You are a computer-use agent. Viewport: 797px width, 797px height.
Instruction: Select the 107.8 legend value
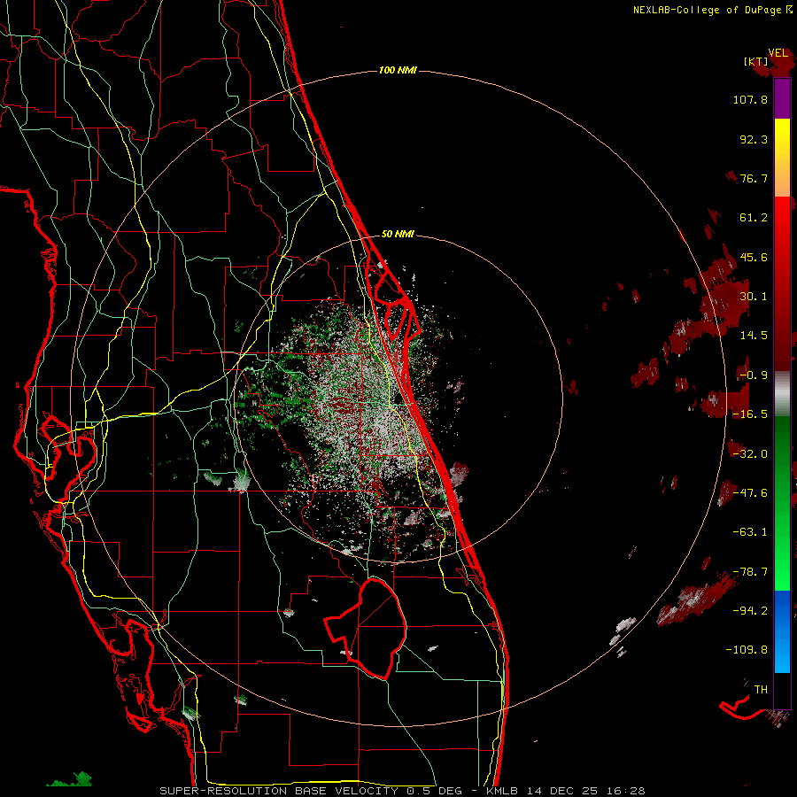coord(750,99)
